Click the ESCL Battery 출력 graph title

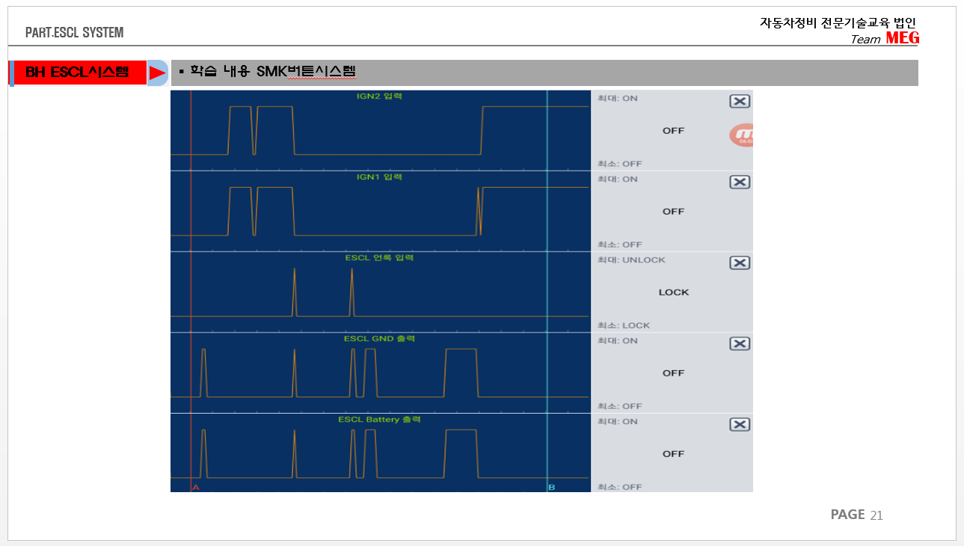tap(379, 420)
